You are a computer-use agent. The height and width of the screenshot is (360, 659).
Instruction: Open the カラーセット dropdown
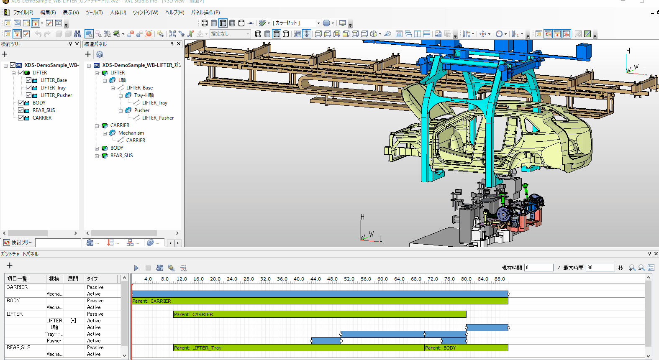tap(318, 23)
